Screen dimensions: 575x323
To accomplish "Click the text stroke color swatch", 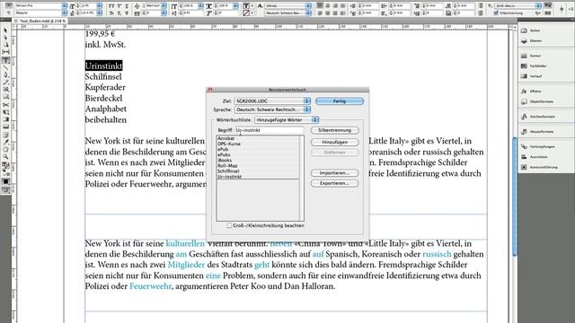I will [246, 13].
